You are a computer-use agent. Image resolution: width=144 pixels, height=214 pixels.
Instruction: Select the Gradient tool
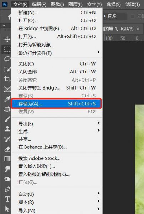click(7, 159)
